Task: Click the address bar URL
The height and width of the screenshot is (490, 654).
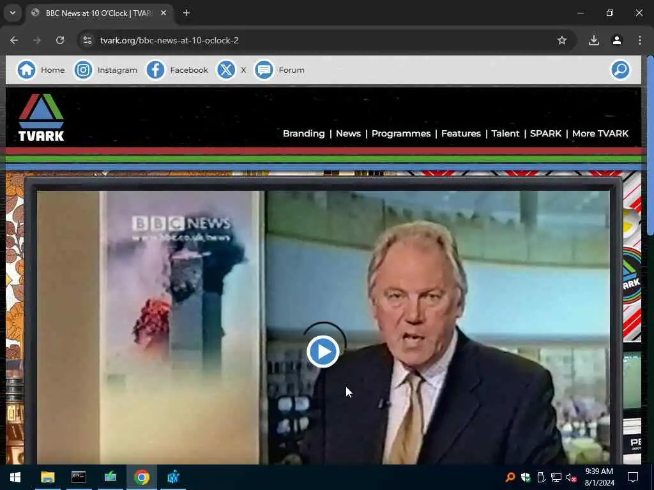Action: [169, 40]
